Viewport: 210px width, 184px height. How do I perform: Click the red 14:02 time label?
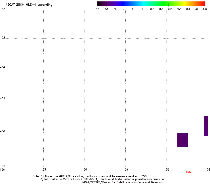click(188, 172)
